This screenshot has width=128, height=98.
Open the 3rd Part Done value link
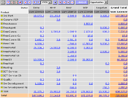click(x=39, y=16)
